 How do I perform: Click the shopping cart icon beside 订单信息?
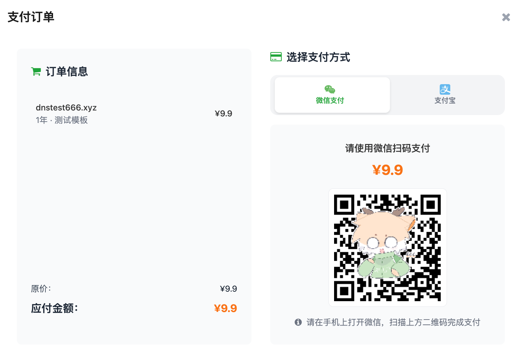[36, 71]
